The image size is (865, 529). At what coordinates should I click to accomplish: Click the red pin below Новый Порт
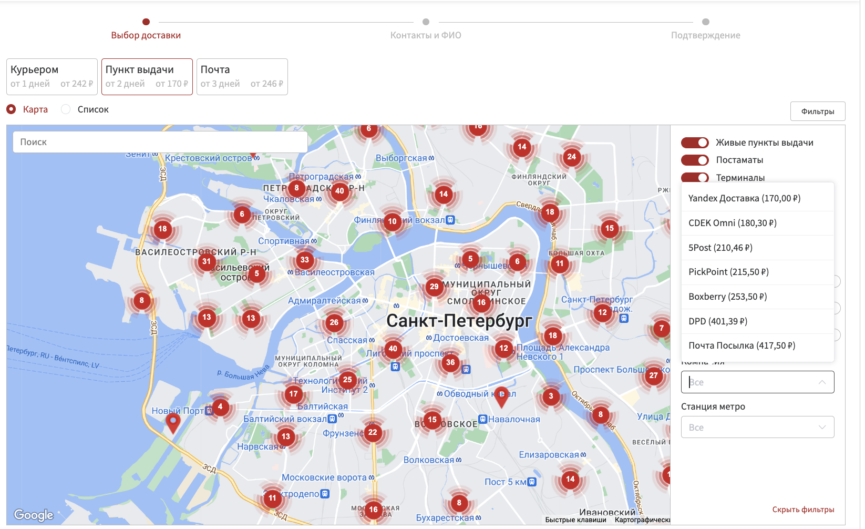coord(173,423)
